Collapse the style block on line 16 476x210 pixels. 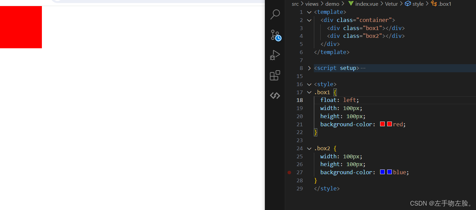pyautogui.click(x=309, y=84)
